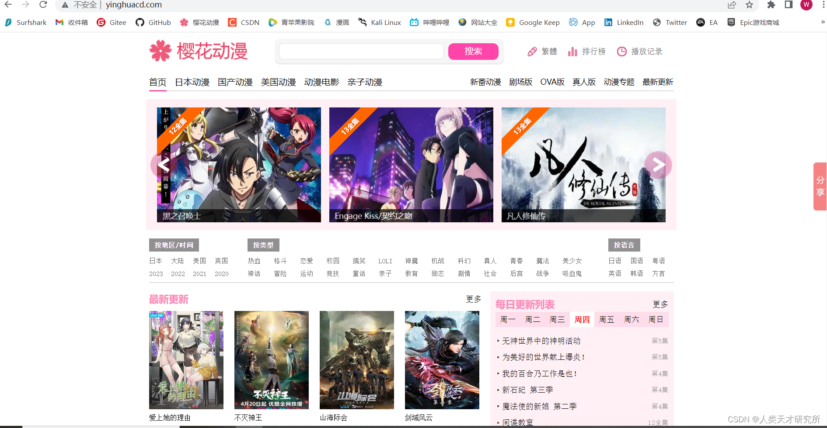Open the 排行榜 ranking page
Viewport: 827px width, 428px height.
pyautogui.click(x=586, y=52)
